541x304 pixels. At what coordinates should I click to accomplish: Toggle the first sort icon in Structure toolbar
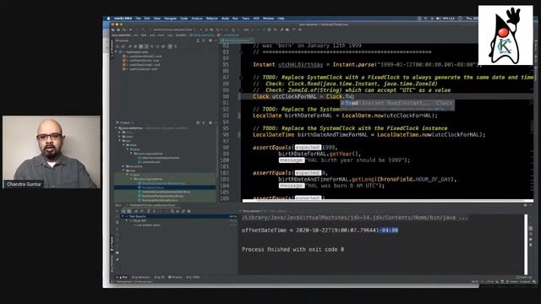117,46
